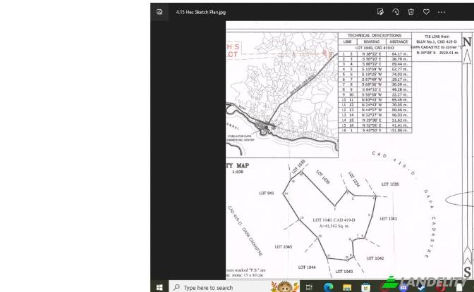
Task: Launch Microsoft Edge from the taskbar
Action: [328, 287]
